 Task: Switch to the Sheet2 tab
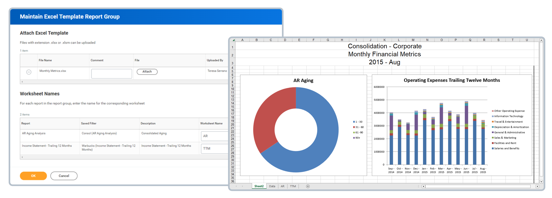click(x=259, y=186)
